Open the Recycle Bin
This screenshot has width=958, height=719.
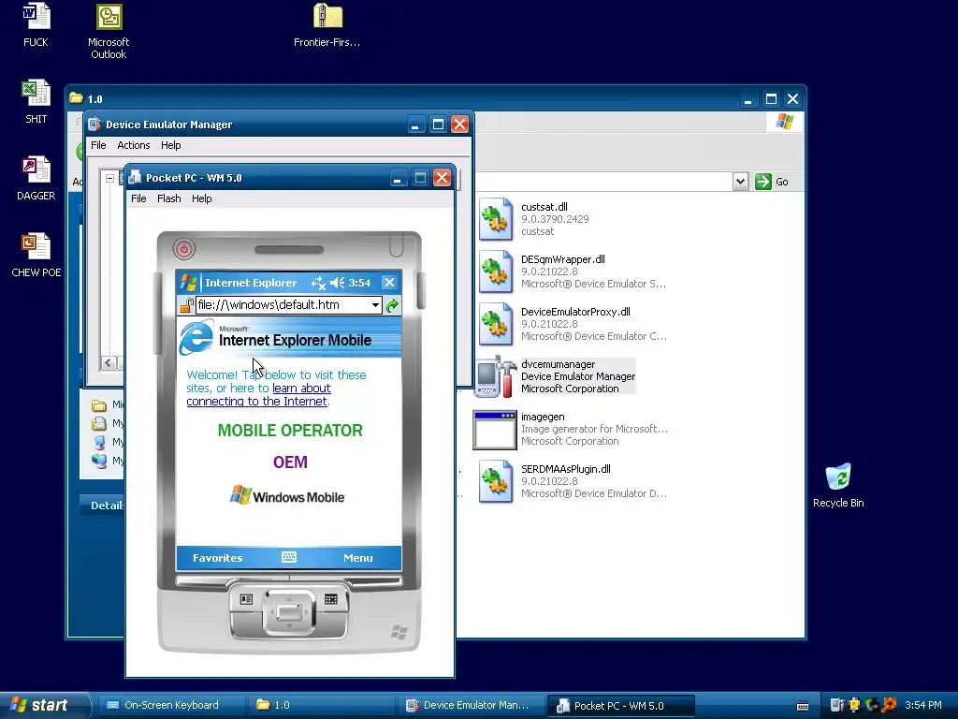838,486
